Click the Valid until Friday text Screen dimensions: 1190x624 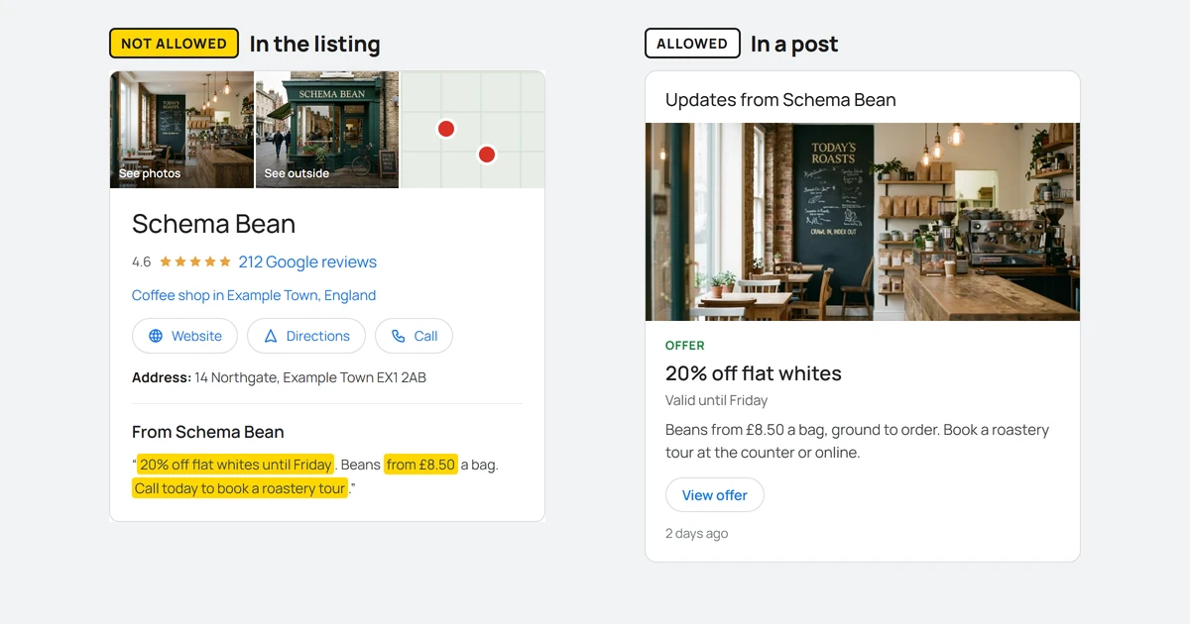tap(717, 400)
